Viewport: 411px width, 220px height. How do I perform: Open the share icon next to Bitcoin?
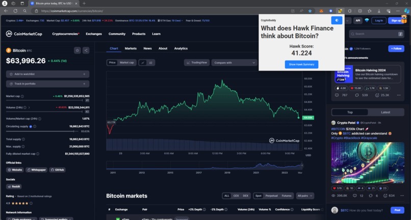[x=86, y=50]
